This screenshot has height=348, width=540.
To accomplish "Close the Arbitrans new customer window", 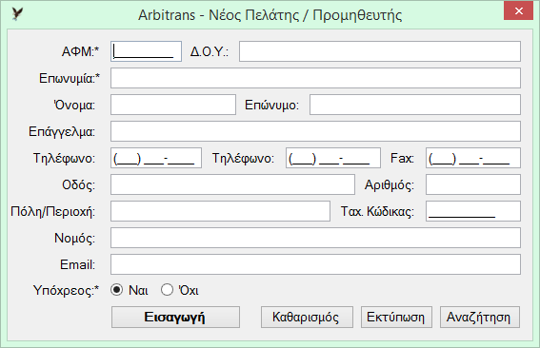I will [519, 11].
